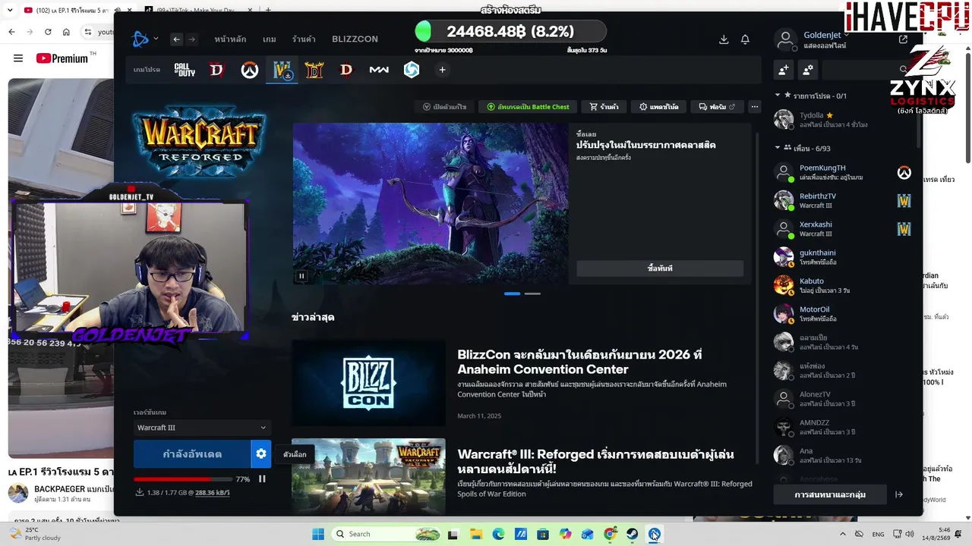972x546 pixels.
Task: Open the Windows Start menu
Action: 317,534
